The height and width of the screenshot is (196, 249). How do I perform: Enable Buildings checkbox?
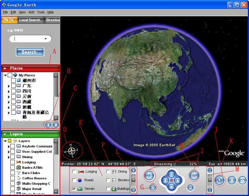tap(108, 189)
